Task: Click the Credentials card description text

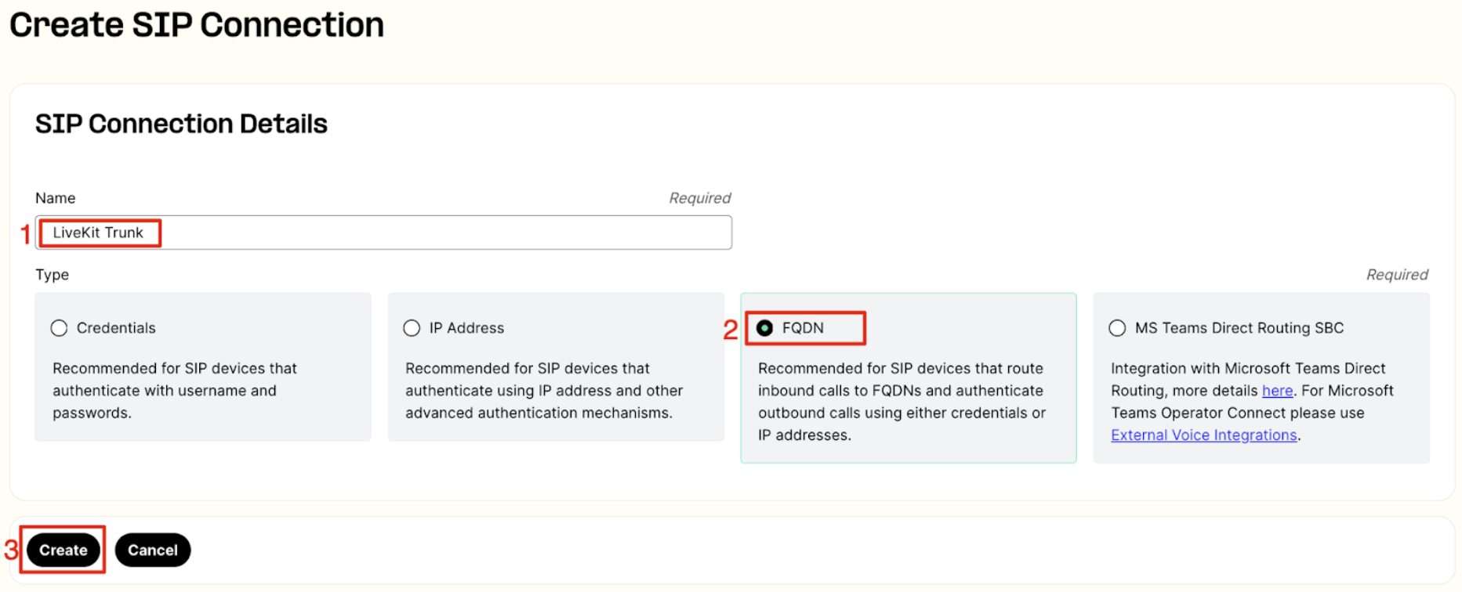Action: [175, 391]
